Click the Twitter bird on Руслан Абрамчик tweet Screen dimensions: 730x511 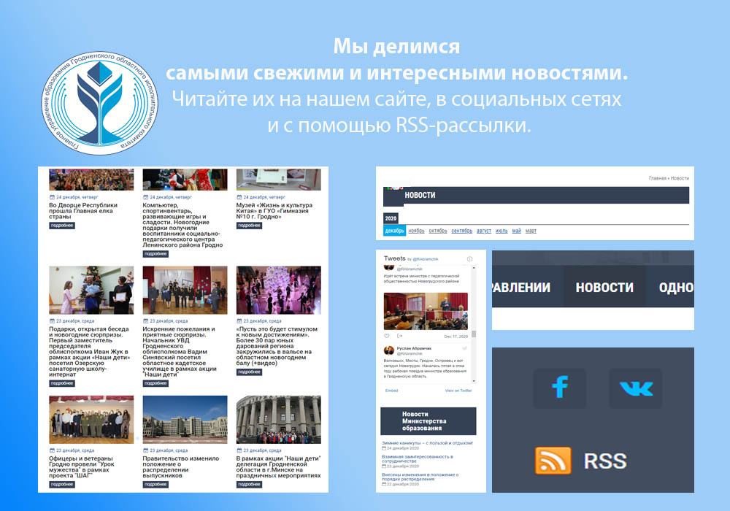pos(464,348)
